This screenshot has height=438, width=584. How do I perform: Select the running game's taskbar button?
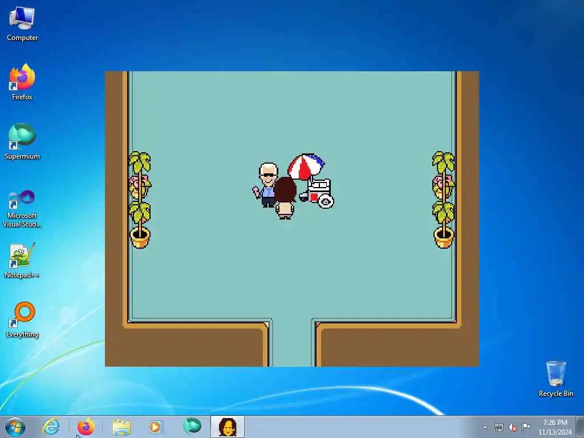point(228,427)
